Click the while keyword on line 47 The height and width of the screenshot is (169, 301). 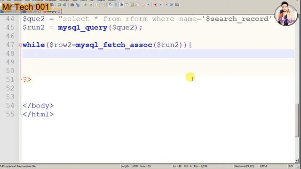click(34, 45)
